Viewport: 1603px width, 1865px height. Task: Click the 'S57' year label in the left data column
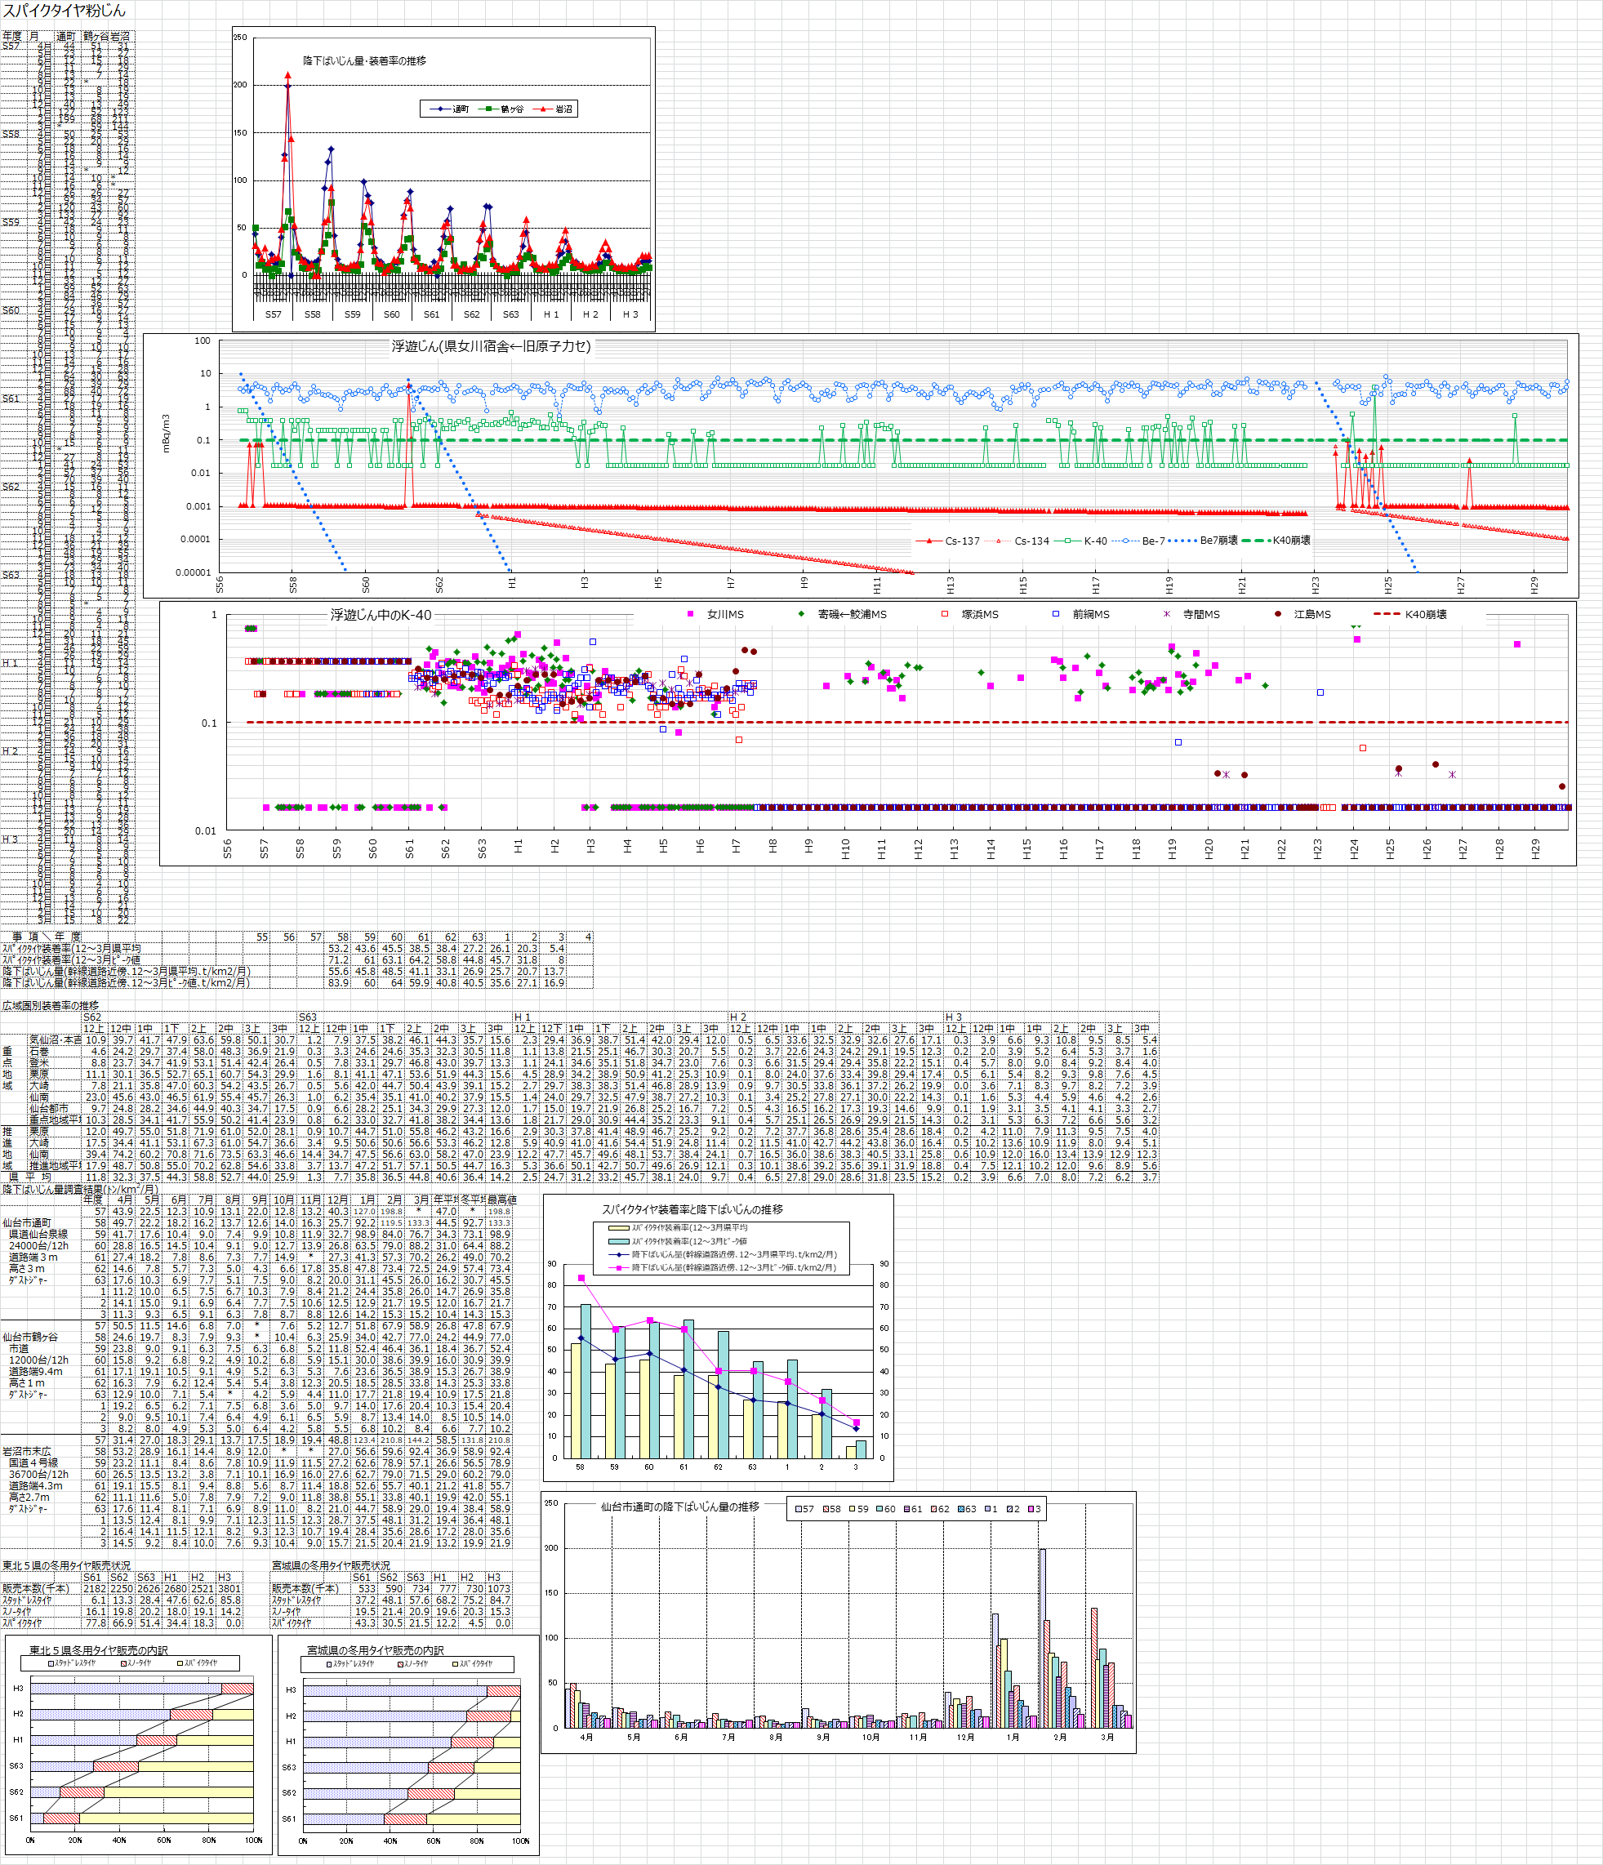click(11, 45)
